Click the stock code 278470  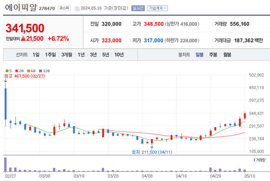click(47, 8)
